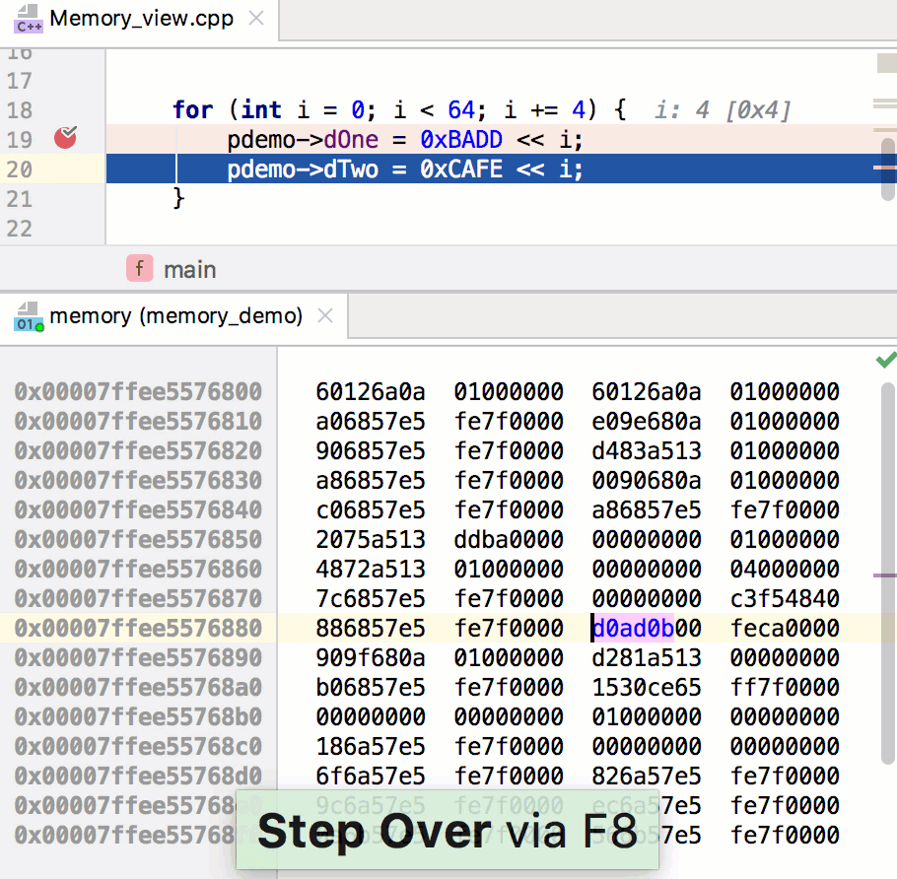897x879 pixels.
Task: Open the main breadcrumb item
Action: pos(189,269)
